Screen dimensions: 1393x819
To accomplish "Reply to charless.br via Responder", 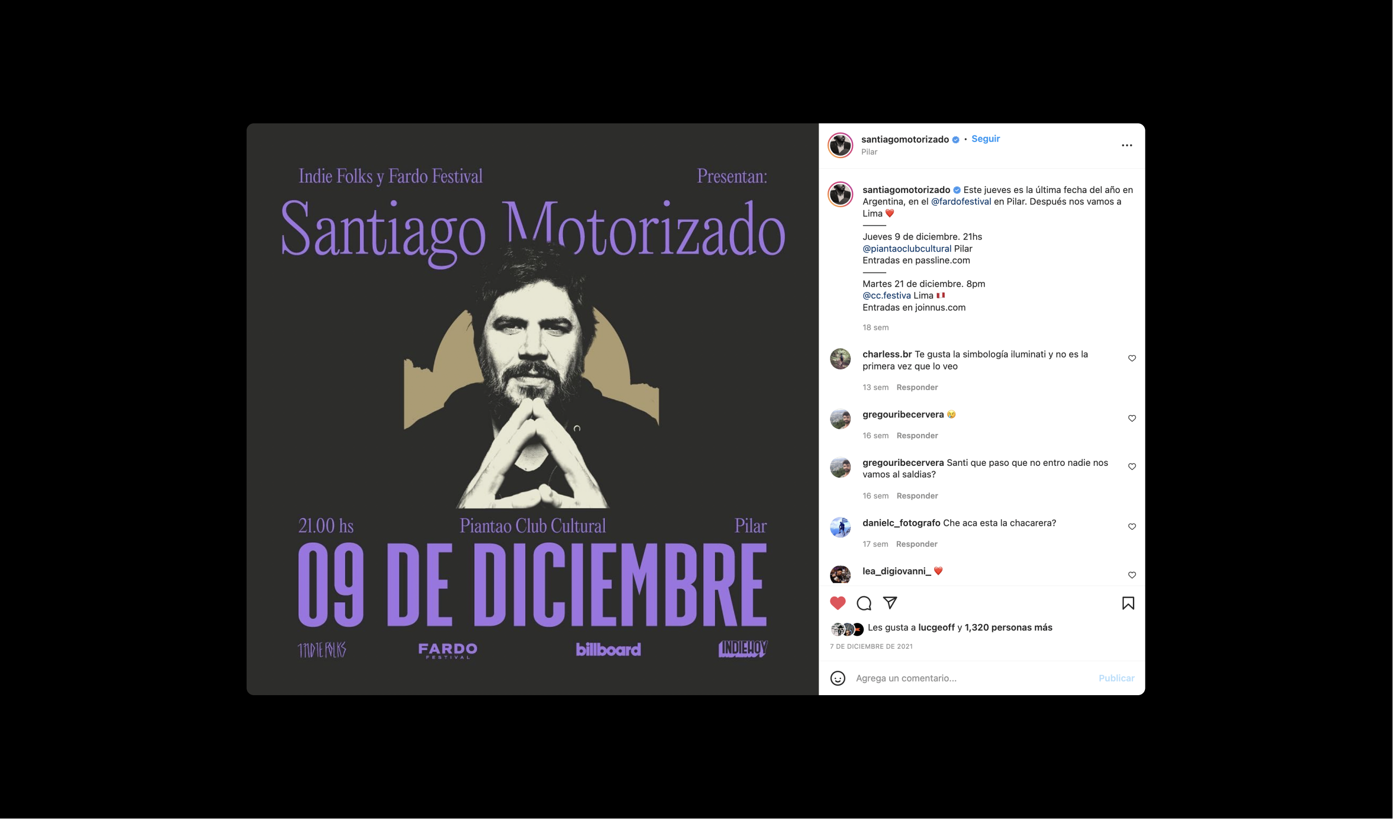I will click(x=917, y=387).
